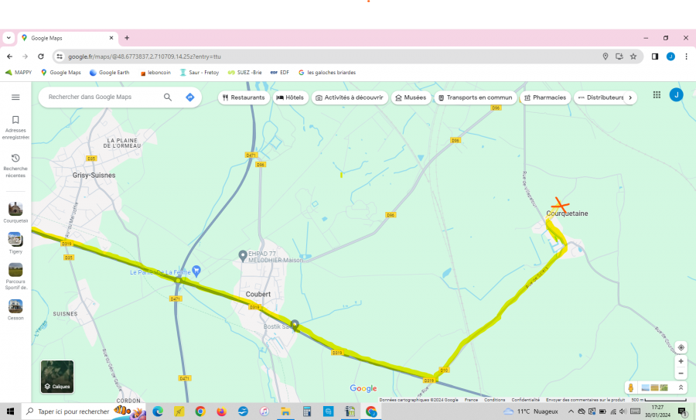Select the Street View pegman

tap(631, 388)
